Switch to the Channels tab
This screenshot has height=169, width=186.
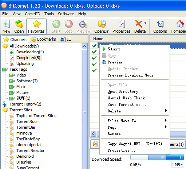tap(15, 39)
